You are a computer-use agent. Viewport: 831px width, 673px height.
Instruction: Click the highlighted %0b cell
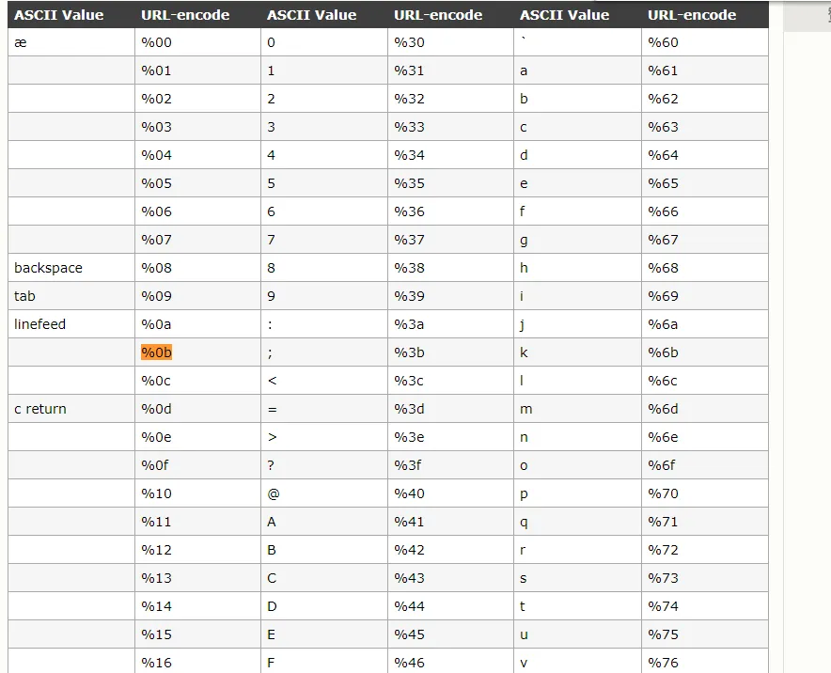(157, 352)
